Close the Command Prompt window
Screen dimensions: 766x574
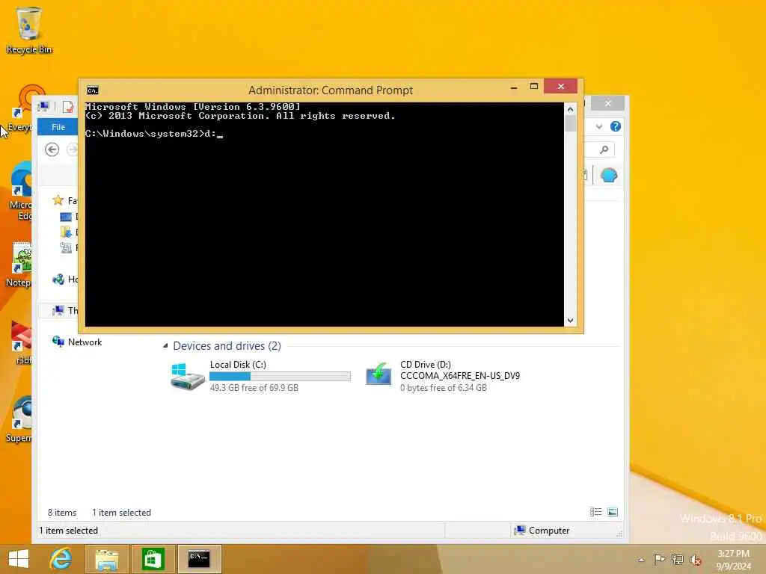click(x=561, y=87)
